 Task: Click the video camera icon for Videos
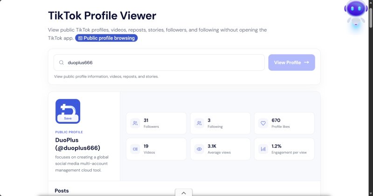135,149
